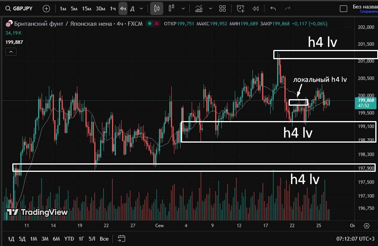Add a symbol with the plus icon
The width and height of the screenshot is (378, 246).
46,8
